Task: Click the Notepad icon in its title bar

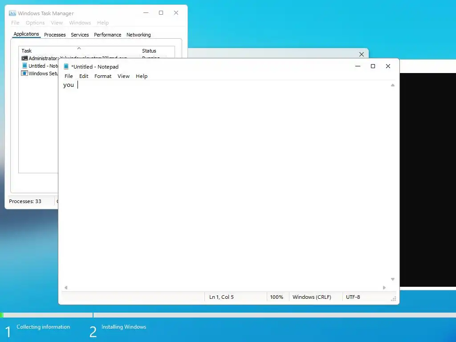Action: 66,67
